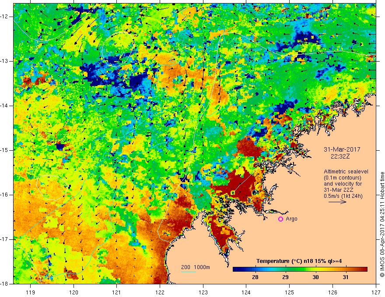Click the magenta Argo float marker
Screen dimensions: 385x297
pyautogui.click(x=280, y=219)
